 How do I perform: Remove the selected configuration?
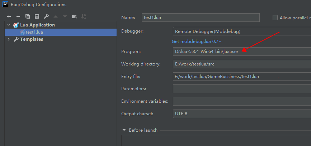[x=18, y=16]
